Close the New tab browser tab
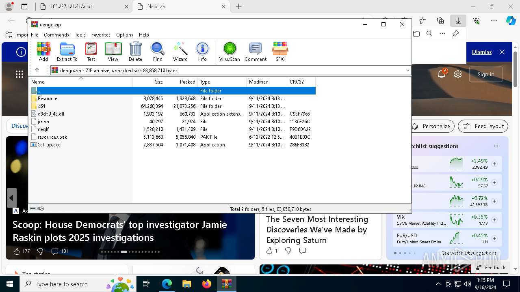 224,6
